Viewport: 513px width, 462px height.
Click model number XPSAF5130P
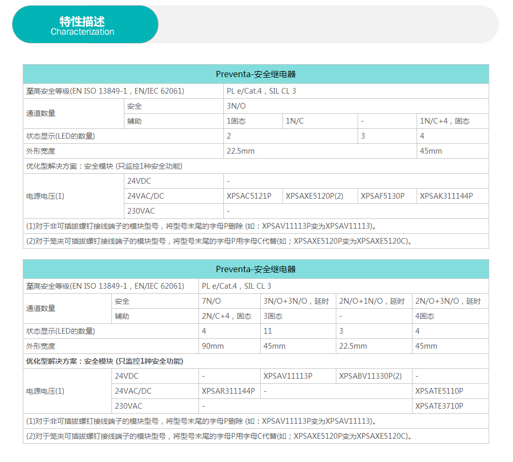pyautogui.click(x=382, y=196)
